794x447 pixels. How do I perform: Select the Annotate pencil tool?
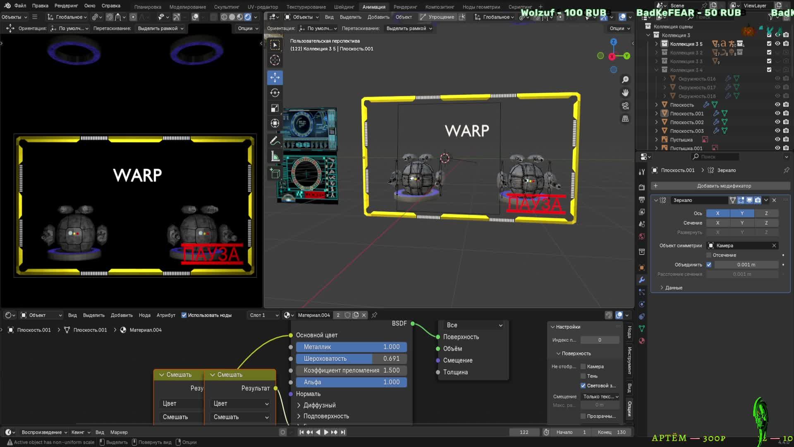coord(275,141)
